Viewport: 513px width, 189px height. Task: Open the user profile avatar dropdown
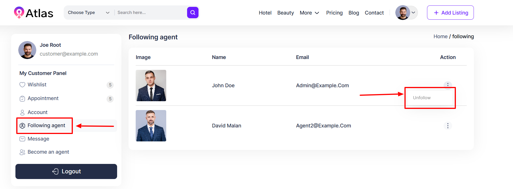click(406, 13)
